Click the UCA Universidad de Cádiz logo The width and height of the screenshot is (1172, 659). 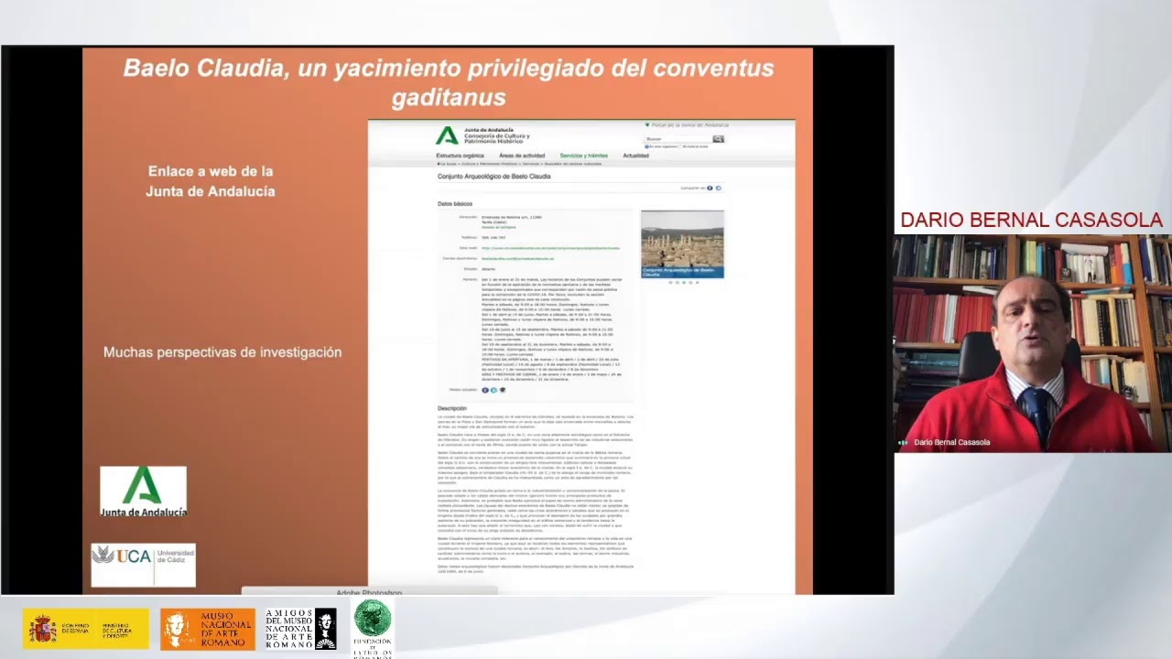pos(143,565)
